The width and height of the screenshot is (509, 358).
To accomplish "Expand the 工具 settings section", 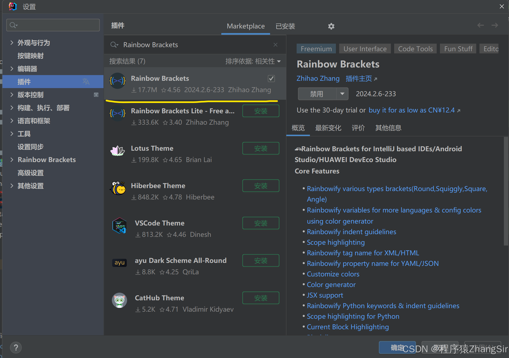I will click(x=12, y=134).
